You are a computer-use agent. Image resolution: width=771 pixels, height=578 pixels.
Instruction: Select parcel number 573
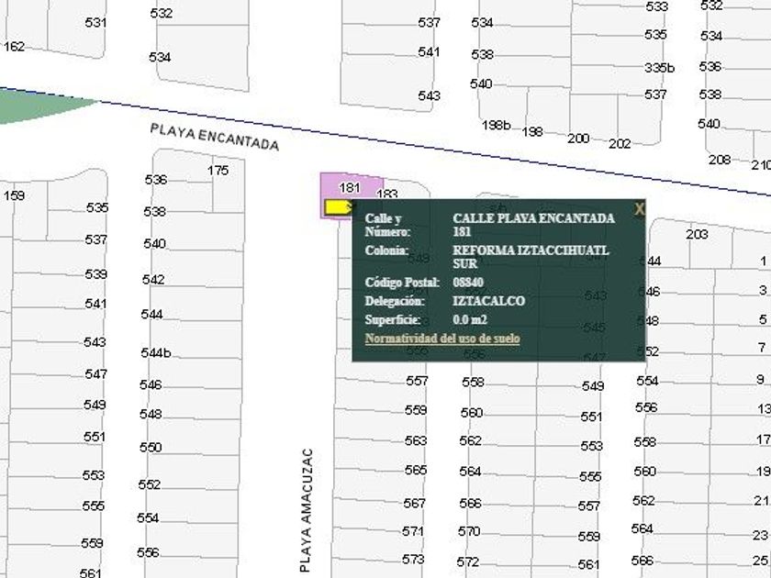(x=414, y=559)
